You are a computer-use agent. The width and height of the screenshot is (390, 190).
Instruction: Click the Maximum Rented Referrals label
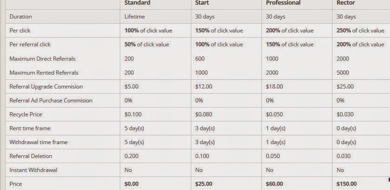[44, 73]
